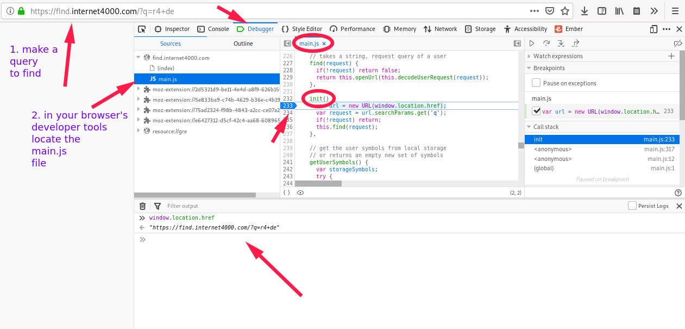Save page to Pocket
Image resolution: width=685 pixels, height=329 pixels.
pyautogui.click(x=550, y=11)
